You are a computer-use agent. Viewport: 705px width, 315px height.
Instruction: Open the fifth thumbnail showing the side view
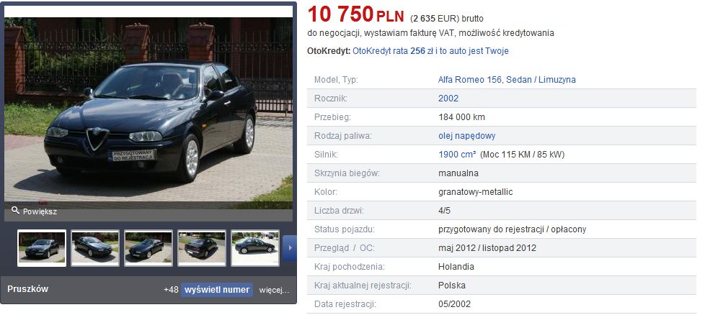(x=255, y=247)
